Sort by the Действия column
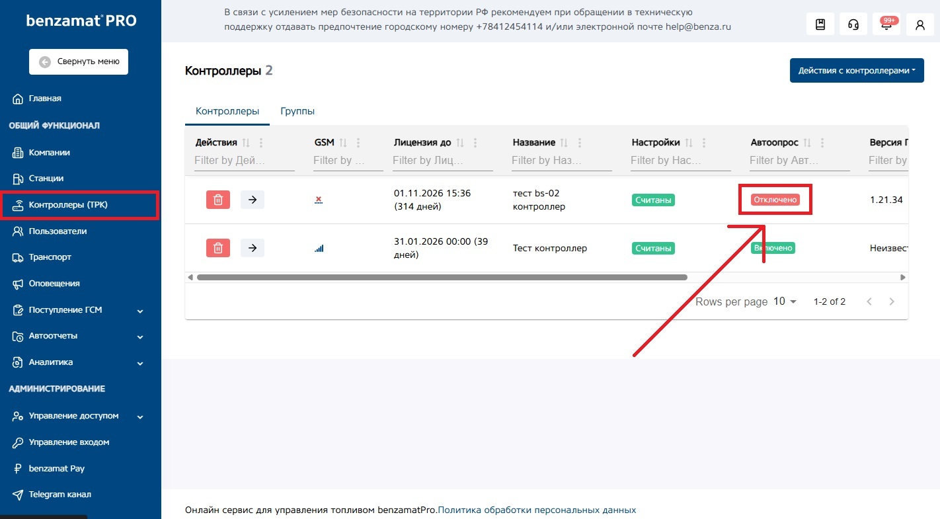This screenshot has height=519, width=940. click(x=246, y=143)
